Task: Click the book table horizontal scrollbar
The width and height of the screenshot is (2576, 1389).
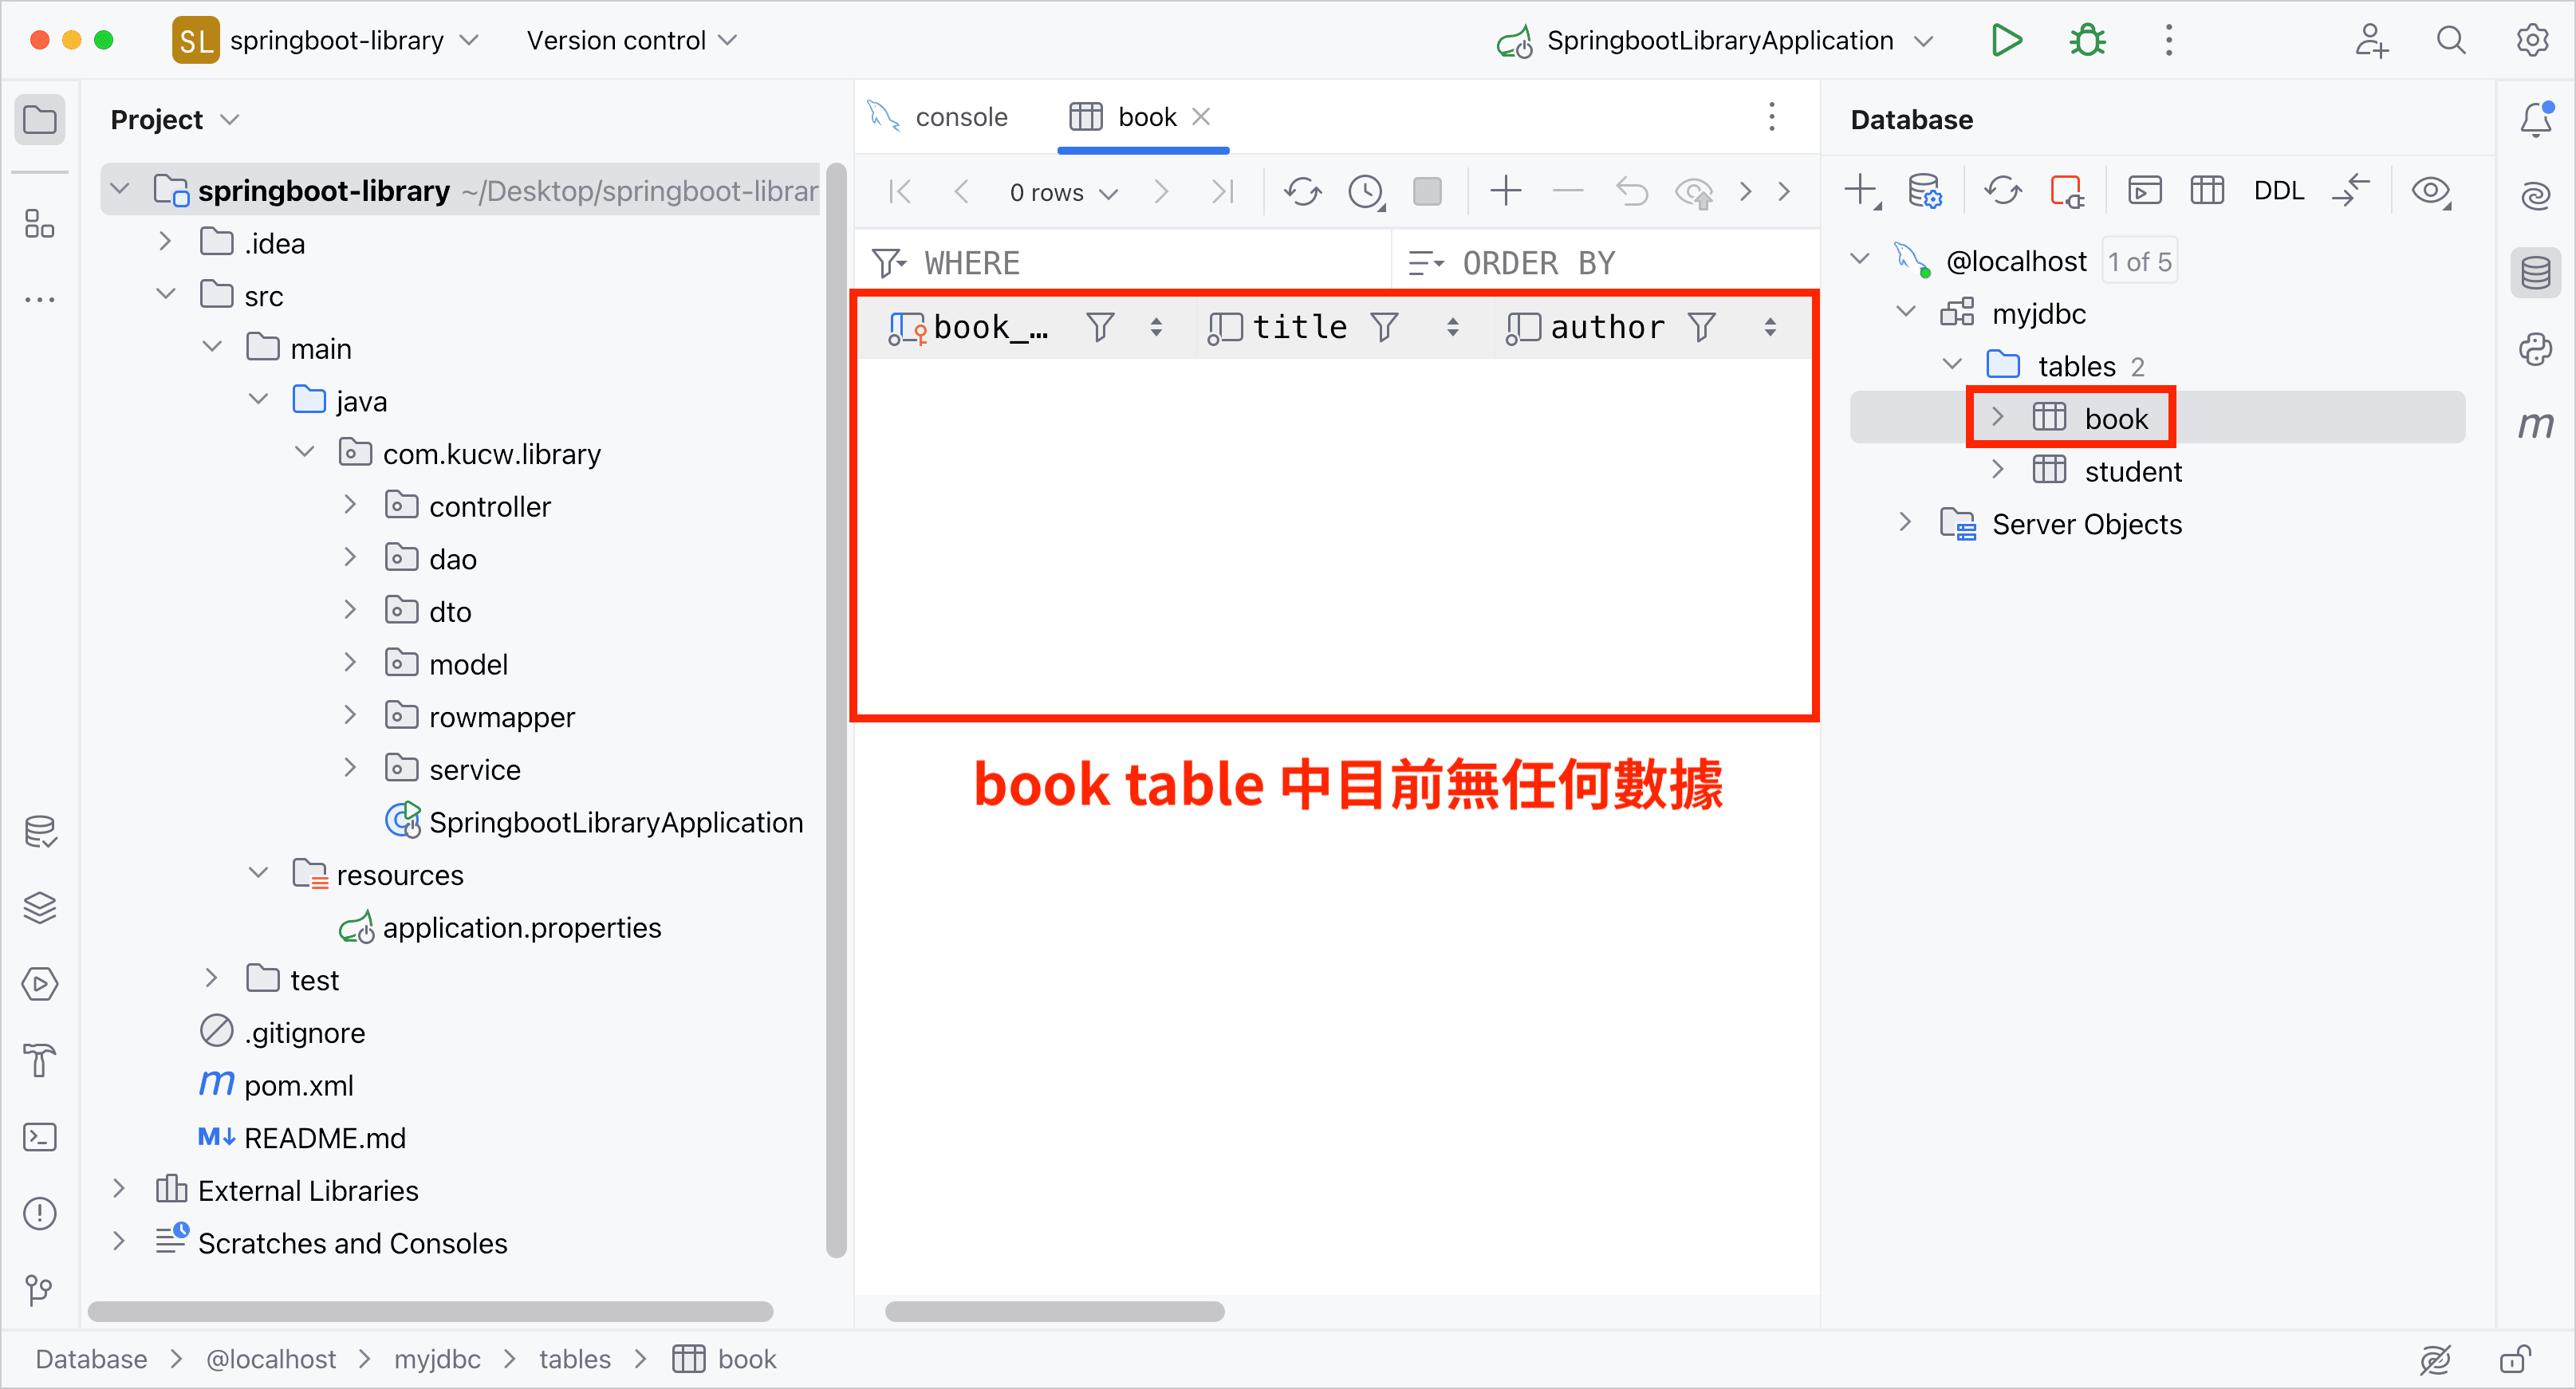Action: [x=1054, y=1312]
